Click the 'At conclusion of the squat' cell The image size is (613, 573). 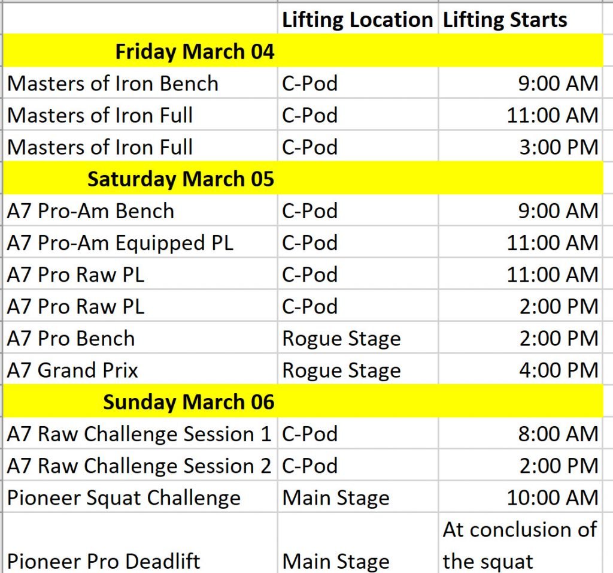[520, 543]
